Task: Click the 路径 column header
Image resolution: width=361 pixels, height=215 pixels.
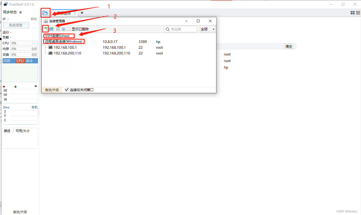Action: 7,131
